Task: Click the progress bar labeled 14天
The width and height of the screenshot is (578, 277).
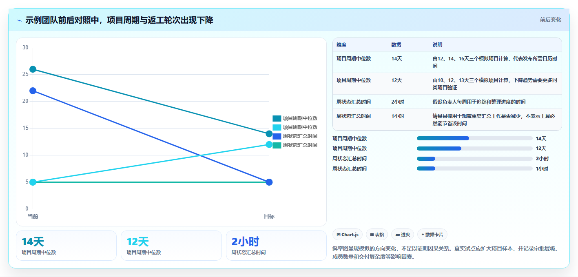Action: coord(475,138)
